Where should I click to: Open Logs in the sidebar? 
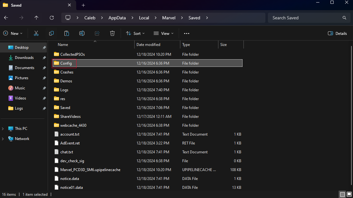[x=23, y=108]
